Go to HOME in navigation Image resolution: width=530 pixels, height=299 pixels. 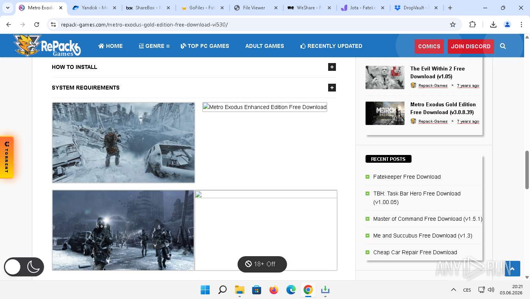(x=110, y=46)
